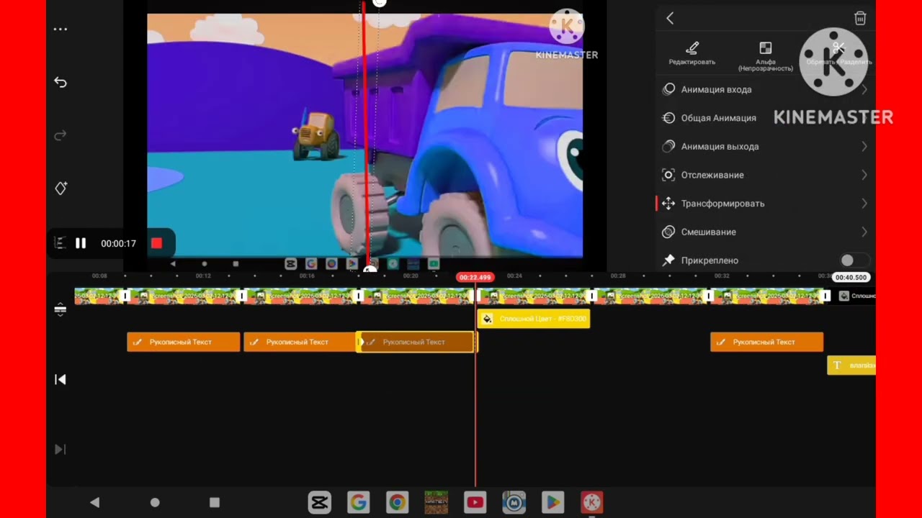Expand Смешивание chevron arrow

click(864, 232)
